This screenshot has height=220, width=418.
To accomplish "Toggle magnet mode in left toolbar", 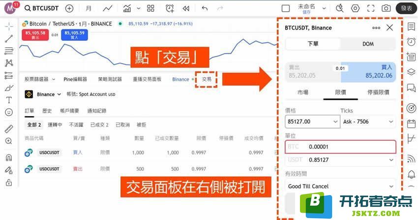I will point(9,157).
